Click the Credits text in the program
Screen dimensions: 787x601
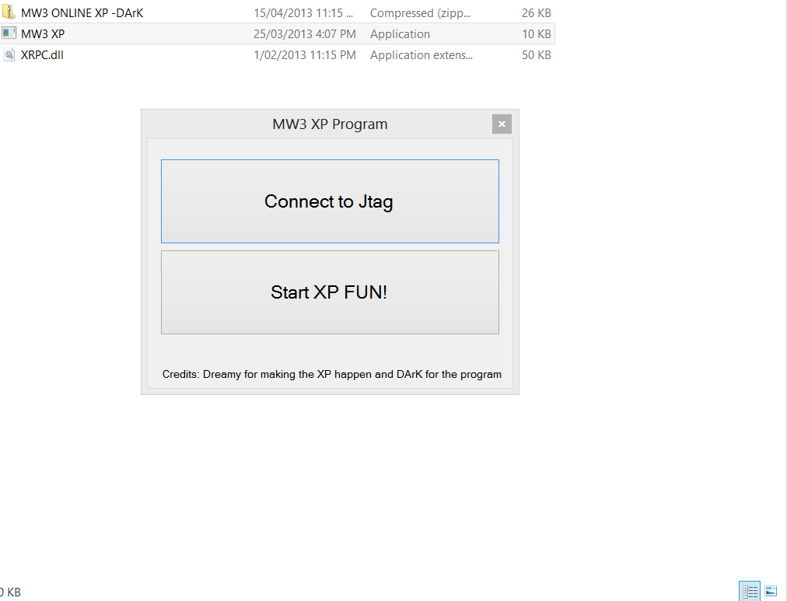(332, 374)
